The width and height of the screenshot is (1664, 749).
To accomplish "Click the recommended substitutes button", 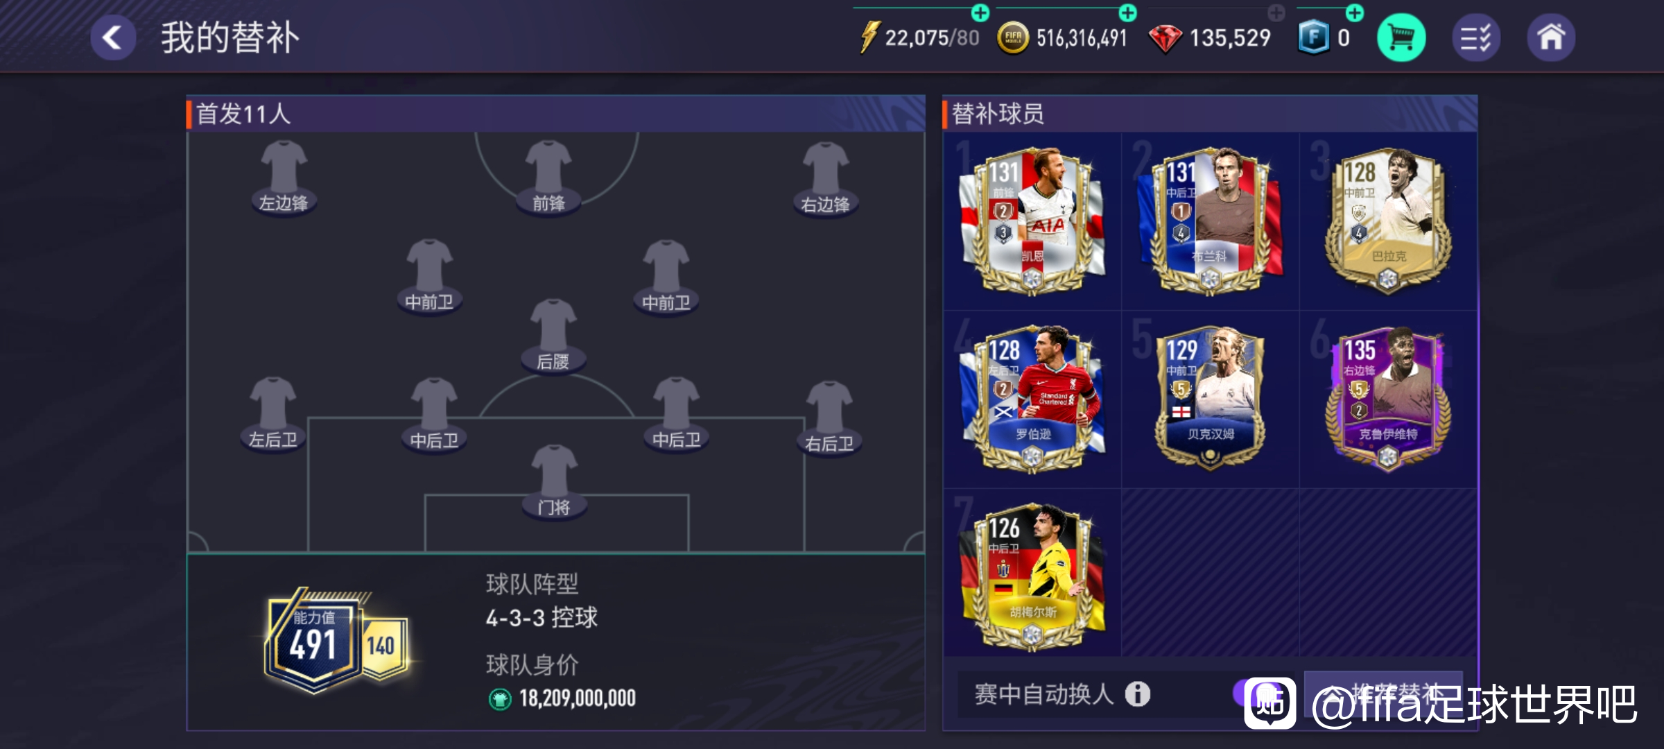I will coord(1384,694).
